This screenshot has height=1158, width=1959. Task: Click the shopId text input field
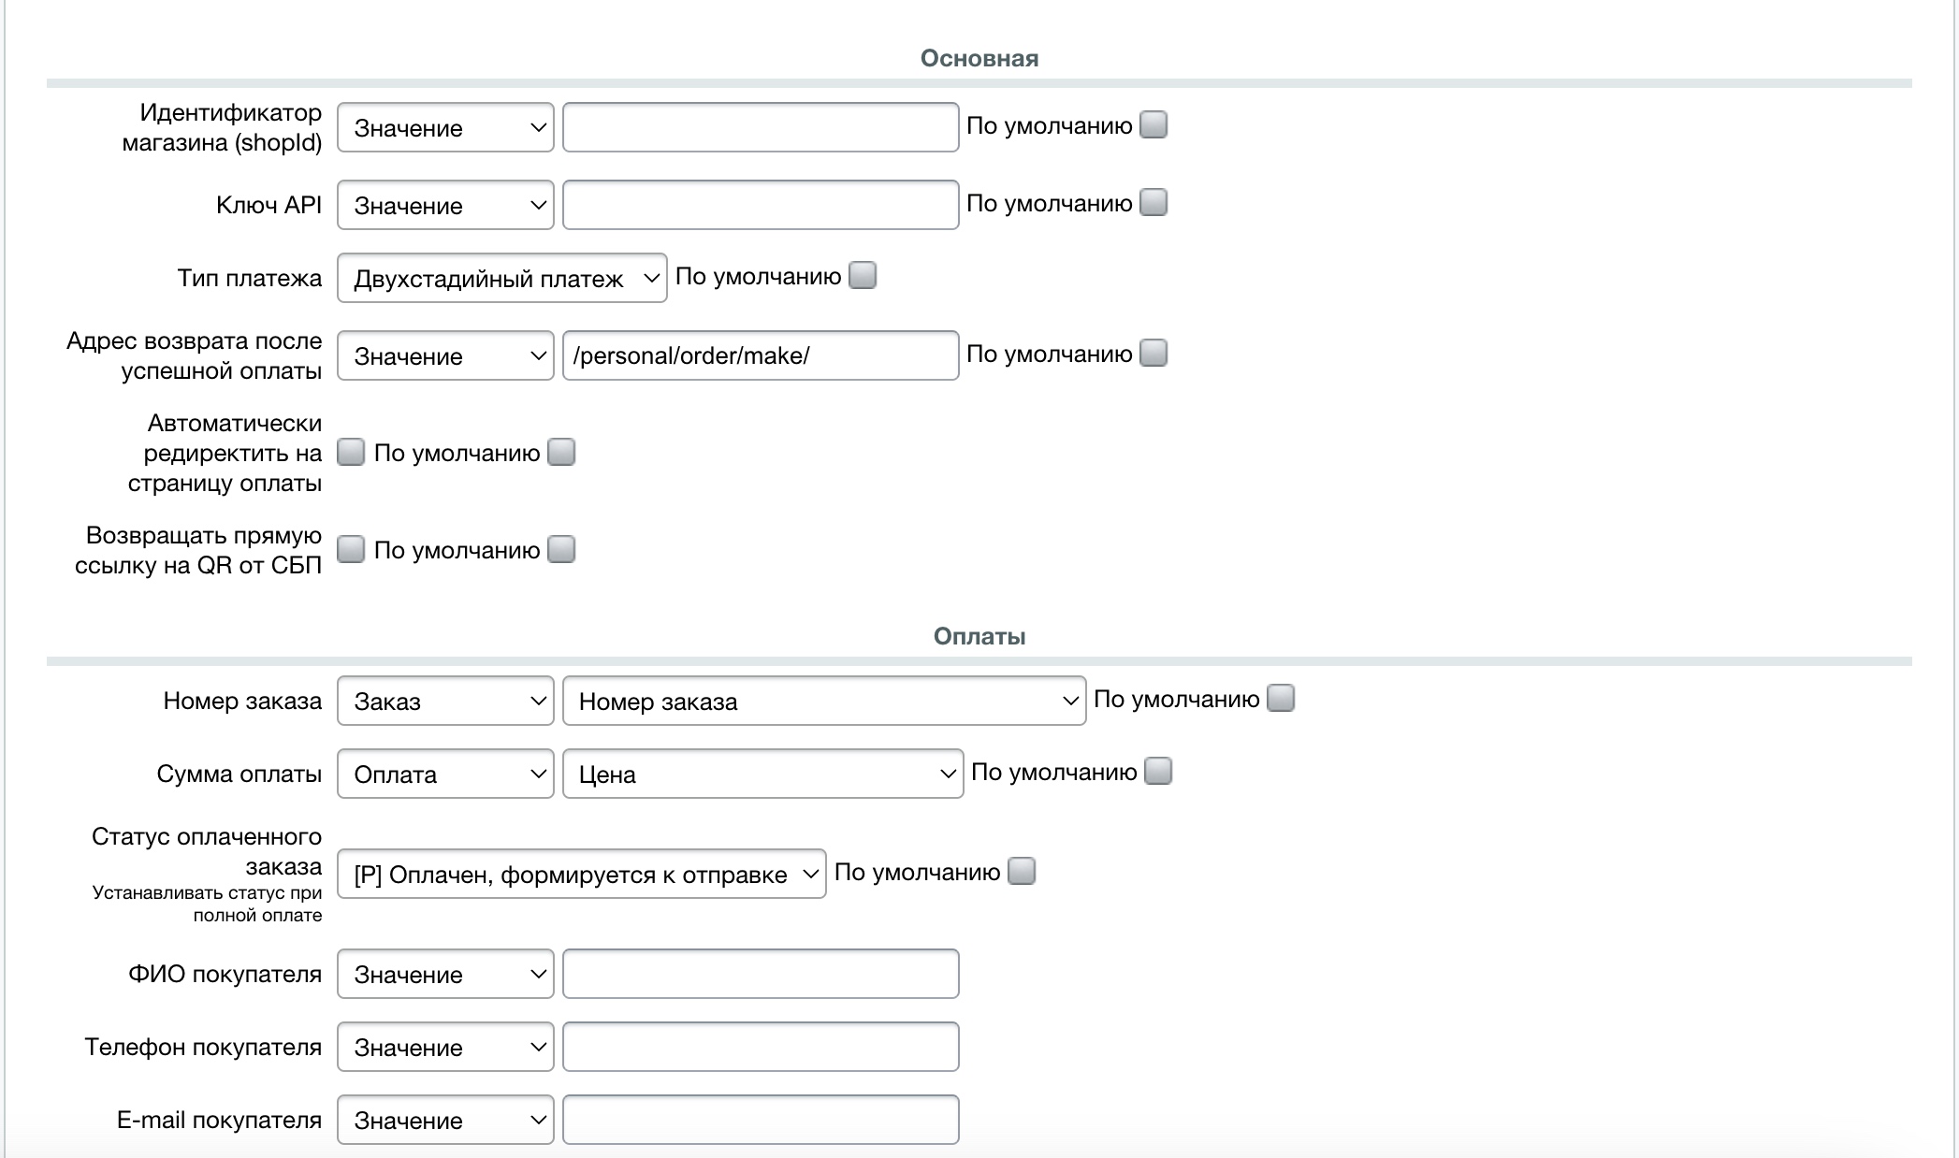761,127
